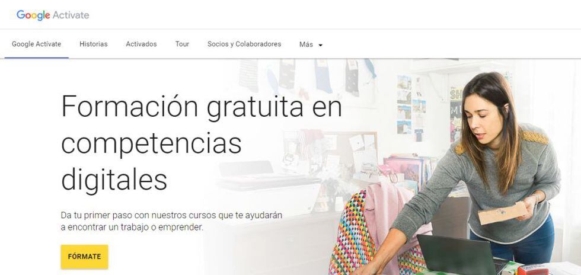Open the Más menu label
The width and height of the screenshot is (581, 275).
306,44
